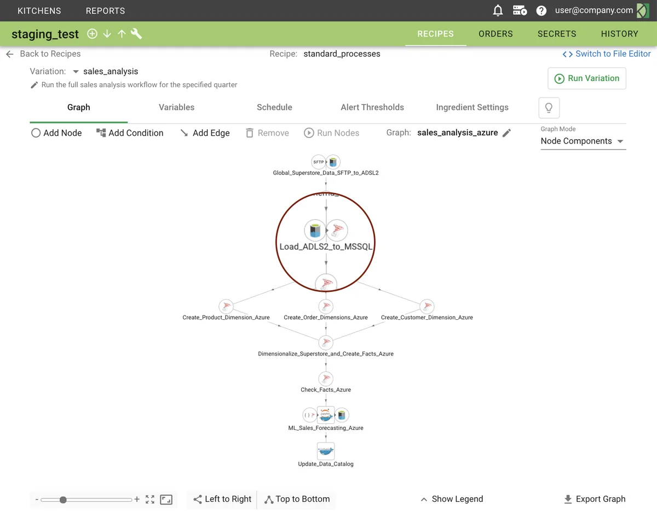Click the Run Variation button

point(586,78)
